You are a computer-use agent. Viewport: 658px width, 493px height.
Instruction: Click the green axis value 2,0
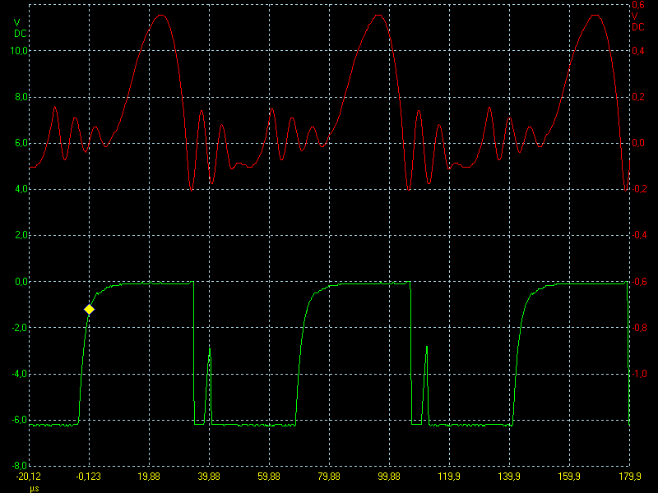[x=21, y=235]
